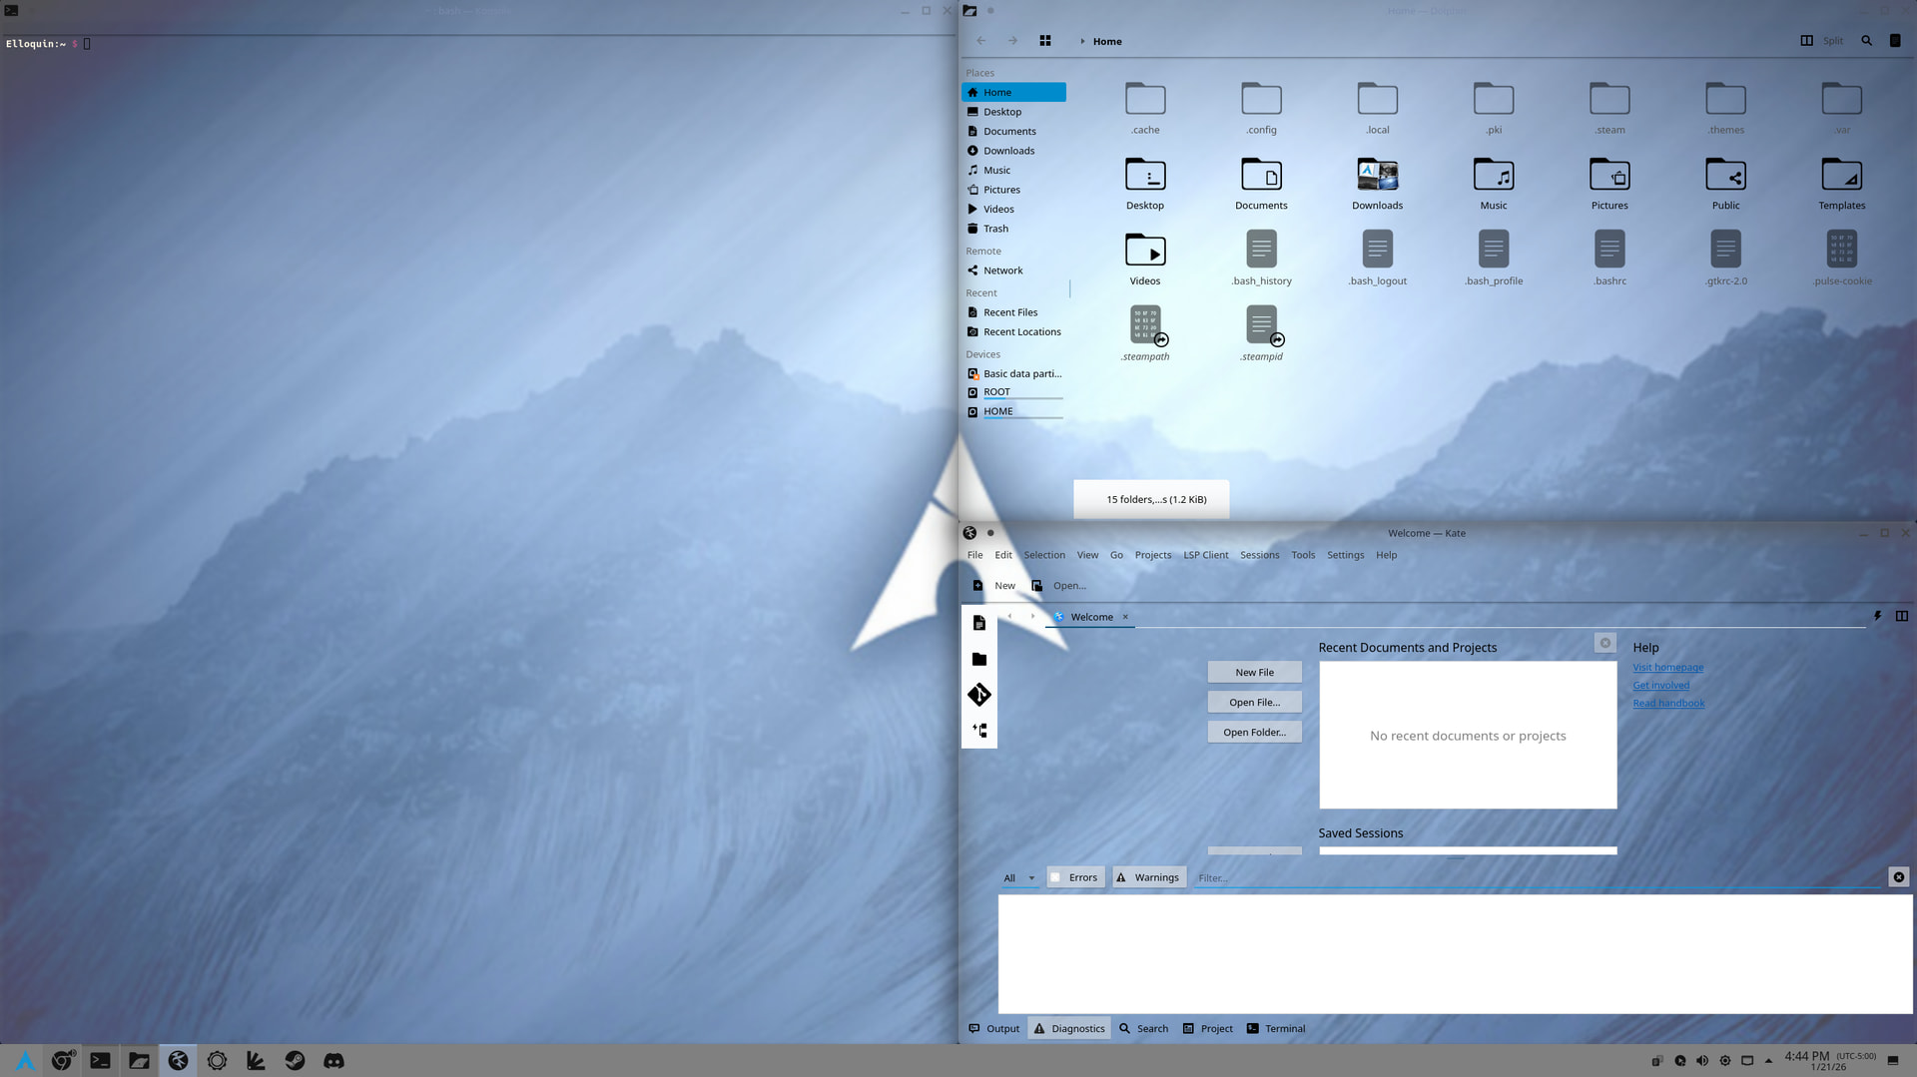Toggle the Warnings filter in Diagnostics
Image resolution: width=1917 pixels, height=1077 pixels.
1148,877
